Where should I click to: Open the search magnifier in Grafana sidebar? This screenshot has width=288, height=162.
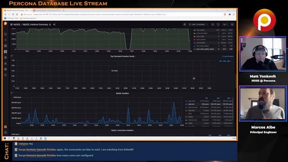pos(5,34)
